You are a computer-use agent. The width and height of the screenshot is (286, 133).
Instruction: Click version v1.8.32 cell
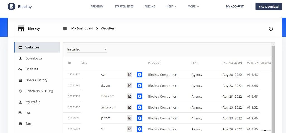pyautogui.click(x=252, y=107)
